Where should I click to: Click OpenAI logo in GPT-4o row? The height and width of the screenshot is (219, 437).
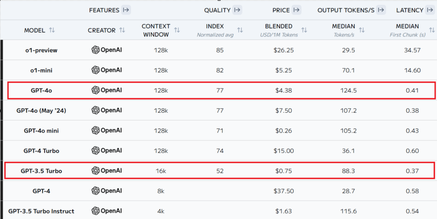pyautogui.click(x=107, y=90)
